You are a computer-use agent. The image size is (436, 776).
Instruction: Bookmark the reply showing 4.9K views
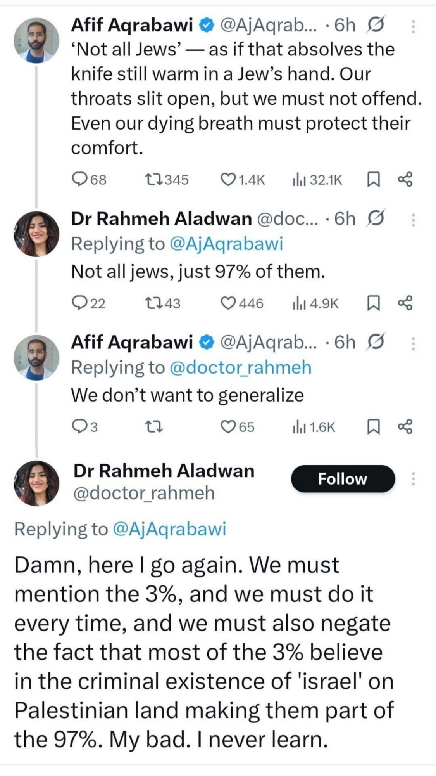[373, 303]
